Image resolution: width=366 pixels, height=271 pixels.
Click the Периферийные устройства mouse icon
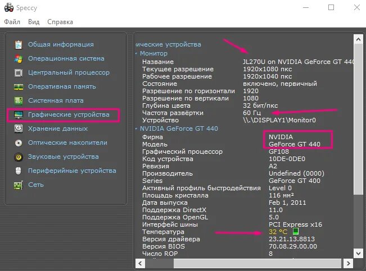(19, 171)
